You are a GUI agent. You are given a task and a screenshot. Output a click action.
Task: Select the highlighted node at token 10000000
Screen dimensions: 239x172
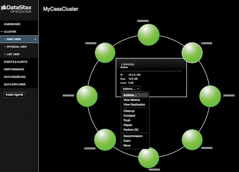click(192, 53)
